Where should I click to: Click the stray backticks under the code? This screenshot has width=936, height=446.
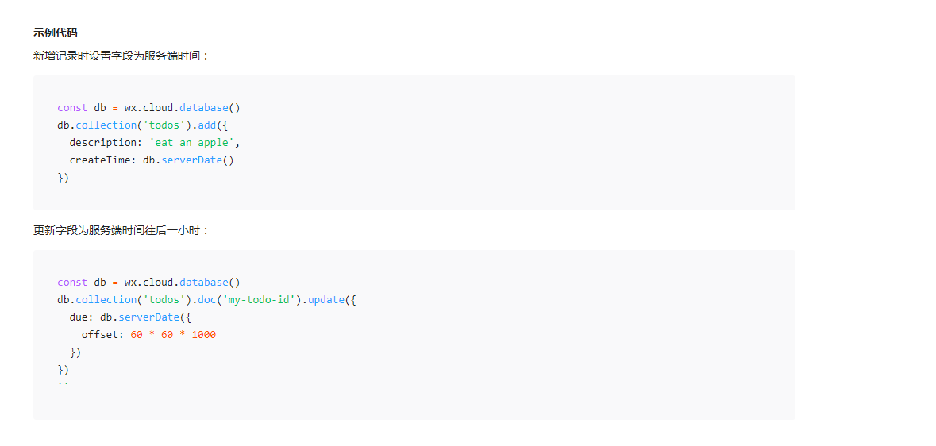(x=64, y=385)
